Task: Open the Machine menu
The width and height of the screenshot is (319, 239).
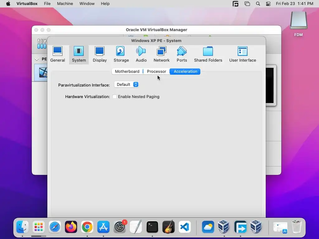Action: 65,4
